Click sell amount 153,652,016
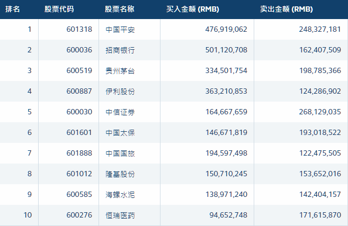Viewport: 348px width, 226px height. tap(320, 174)
